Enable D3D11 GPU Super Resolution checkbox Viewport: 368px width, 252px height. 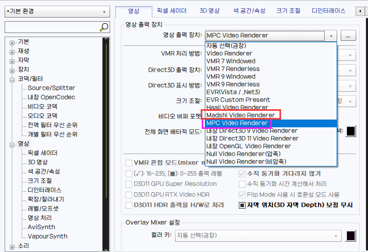129,184
